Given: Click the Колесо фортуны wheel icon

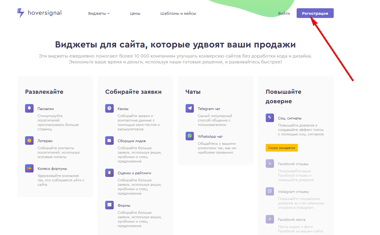Looking at the screenshot, I should pyautogui.click(x=29, y=168).
